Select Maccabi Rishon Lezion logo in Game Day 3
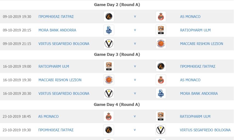Screen dimensions: 234x140 (109, 80)
